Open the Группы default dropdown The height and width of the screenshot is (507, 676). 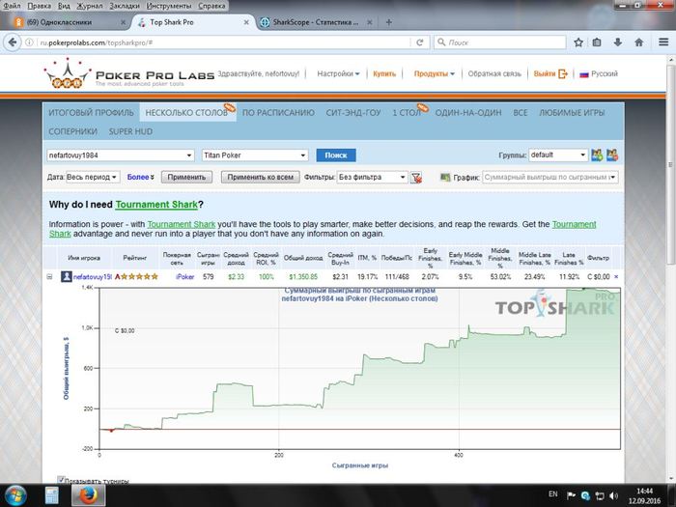pos(558,155)
